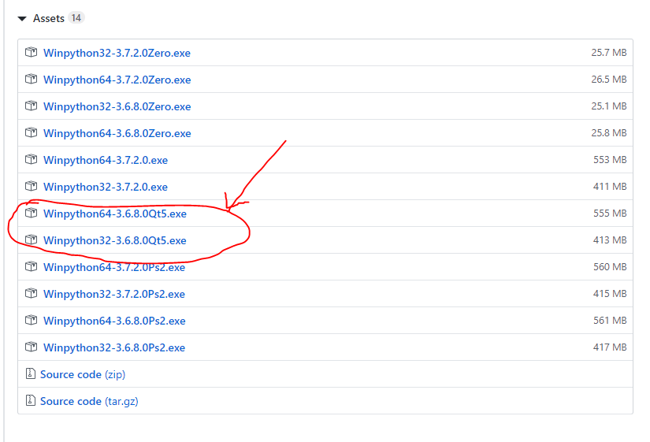Click the 26.5 MB file size
Viewport: 650px width, 442px height.
click(608, 80)
